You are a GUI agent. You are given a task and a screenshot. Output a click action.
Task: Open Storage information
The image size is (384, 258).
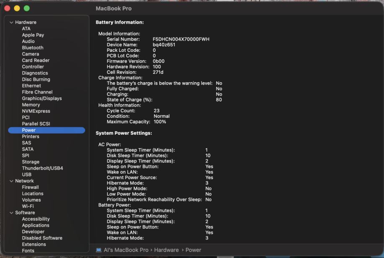point(31,162)
